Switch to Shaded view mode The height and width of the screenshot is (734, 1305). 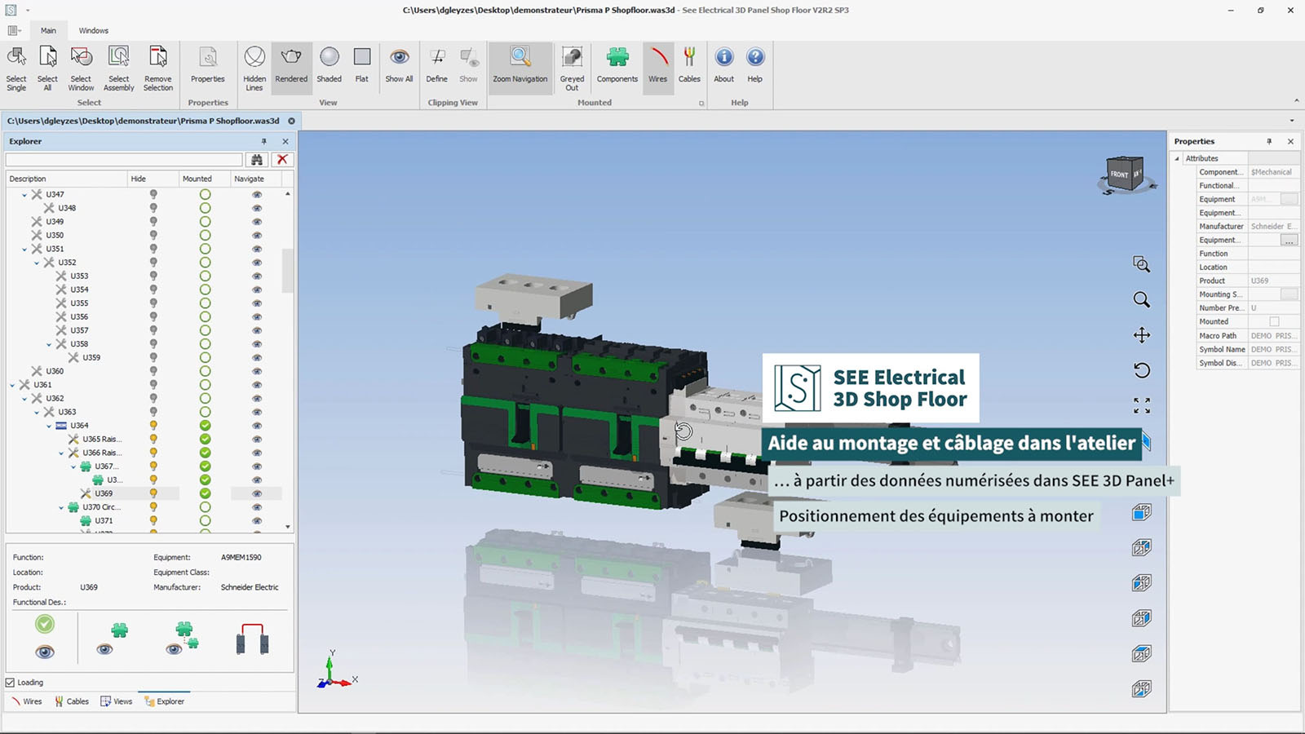330,65
